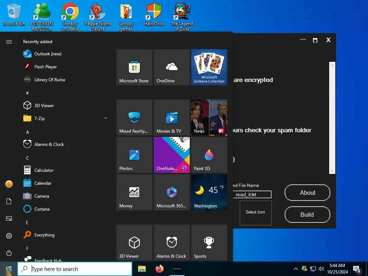This screenshot has height=276, width=368.
Task: Open the notification center icon
Action: (x=357, y=270)
